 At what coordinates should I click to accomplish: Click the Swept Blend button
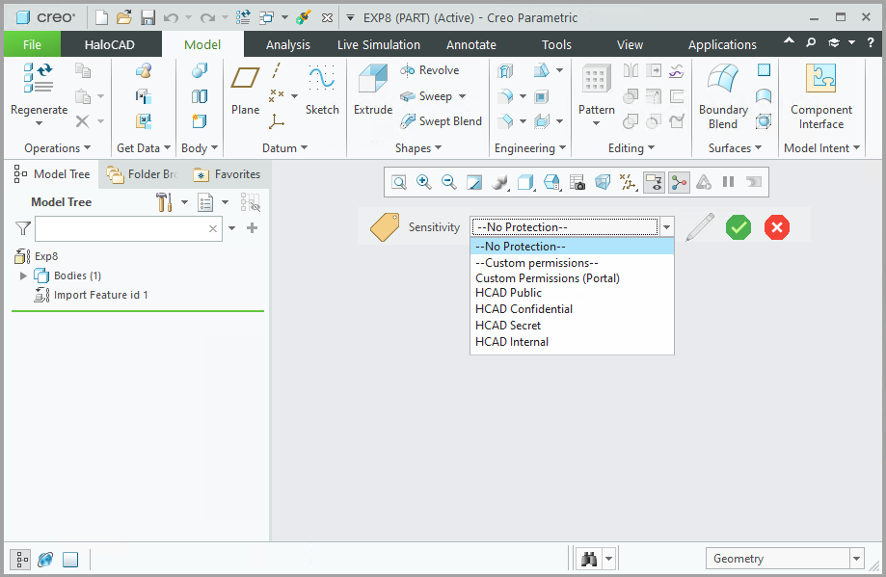(441, 121)
